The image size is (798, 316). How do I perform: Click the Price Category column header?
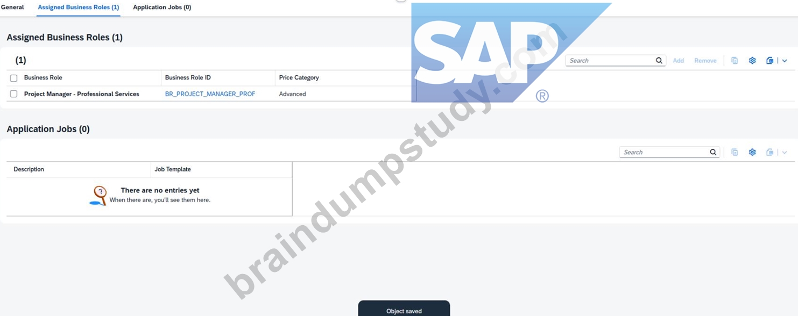pyautogui.click(x=299, y=78)
